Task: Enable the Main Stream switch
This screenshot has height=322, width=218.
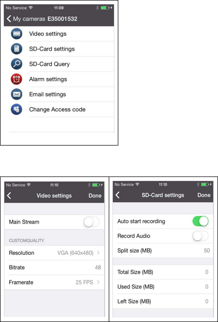Action: [x=92, y=222]
